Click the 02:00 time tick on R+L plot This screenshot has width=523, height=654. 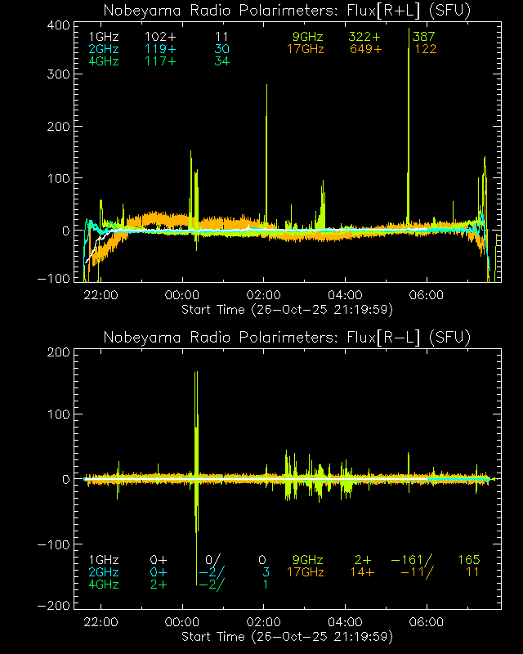(x=263, y=295)
